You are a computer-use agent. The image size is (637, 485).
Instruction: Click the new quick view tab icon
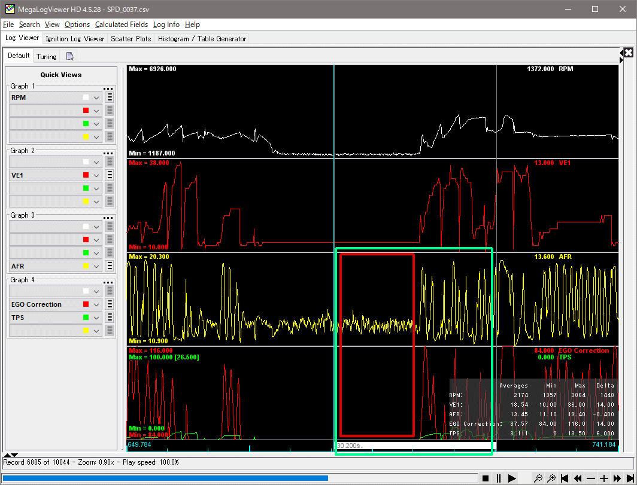coord(70,56)
